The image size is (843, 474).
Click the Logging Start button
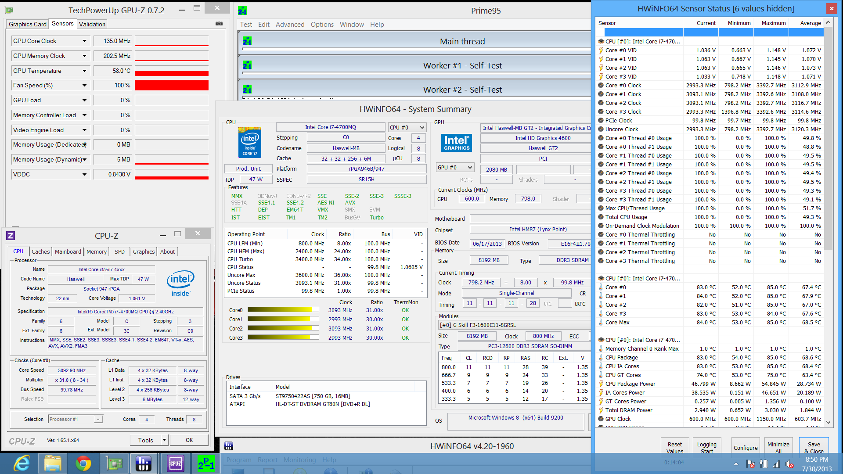[707, 447]
